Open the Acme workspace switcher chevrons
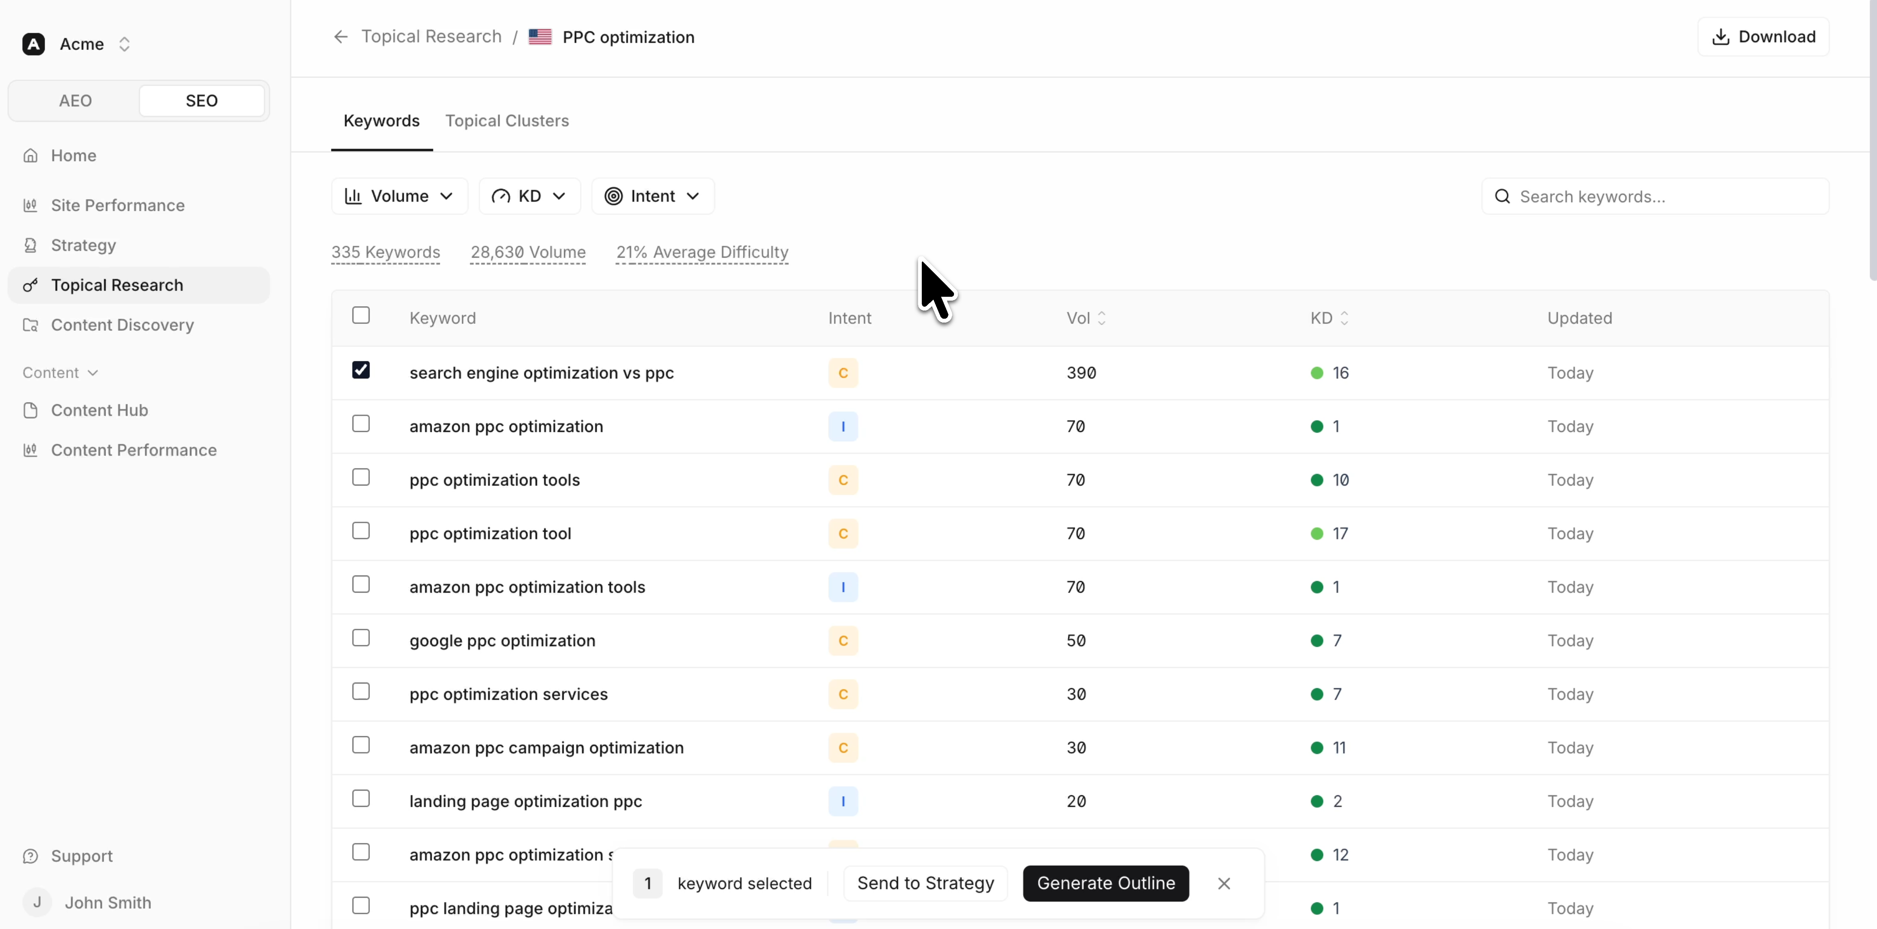Viewport: 1877px width, 929px height. (125, 44)
